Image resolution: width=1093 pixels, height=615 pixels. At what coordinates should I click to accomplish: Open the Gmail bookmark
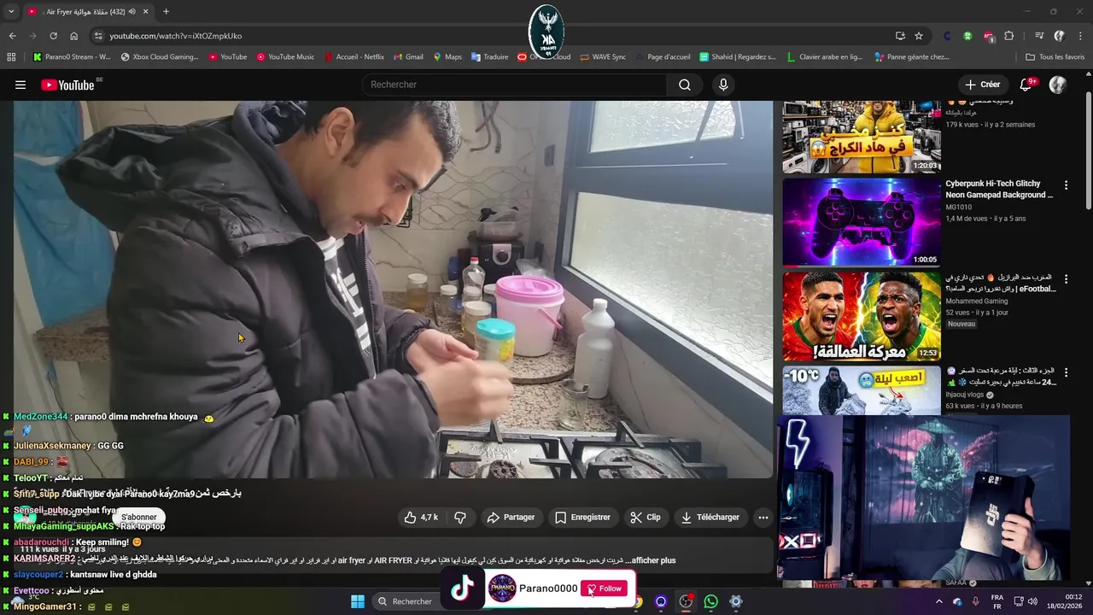[x=407, y=57]
